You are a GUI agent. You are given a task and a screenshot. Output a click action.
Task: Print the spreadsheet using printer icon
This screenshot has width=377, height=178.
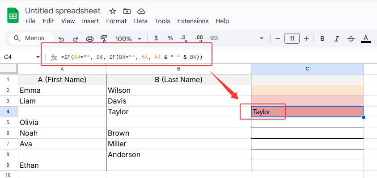click(90, 39)
